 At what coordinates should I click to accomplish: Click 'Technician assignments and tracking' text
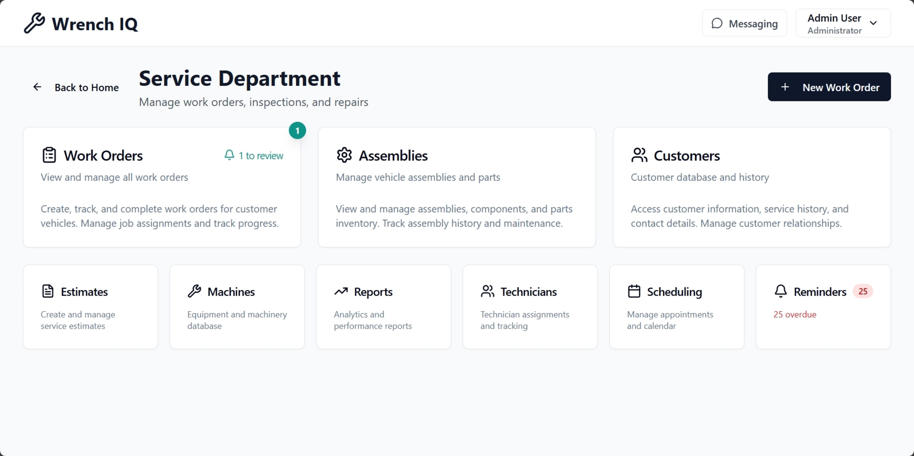525,320
